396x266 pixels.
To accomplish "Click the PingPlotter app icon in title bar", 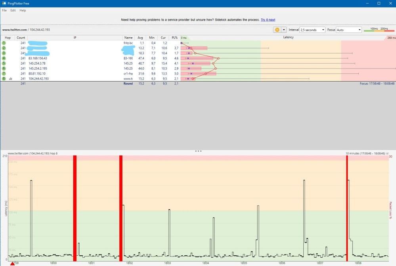I will click(x=4, y=3).
